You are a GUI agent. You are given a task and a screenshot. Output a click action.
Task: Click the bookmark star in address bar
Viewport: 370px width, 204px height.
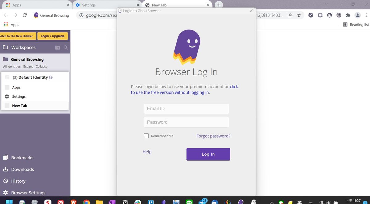[x=299, y=15]
